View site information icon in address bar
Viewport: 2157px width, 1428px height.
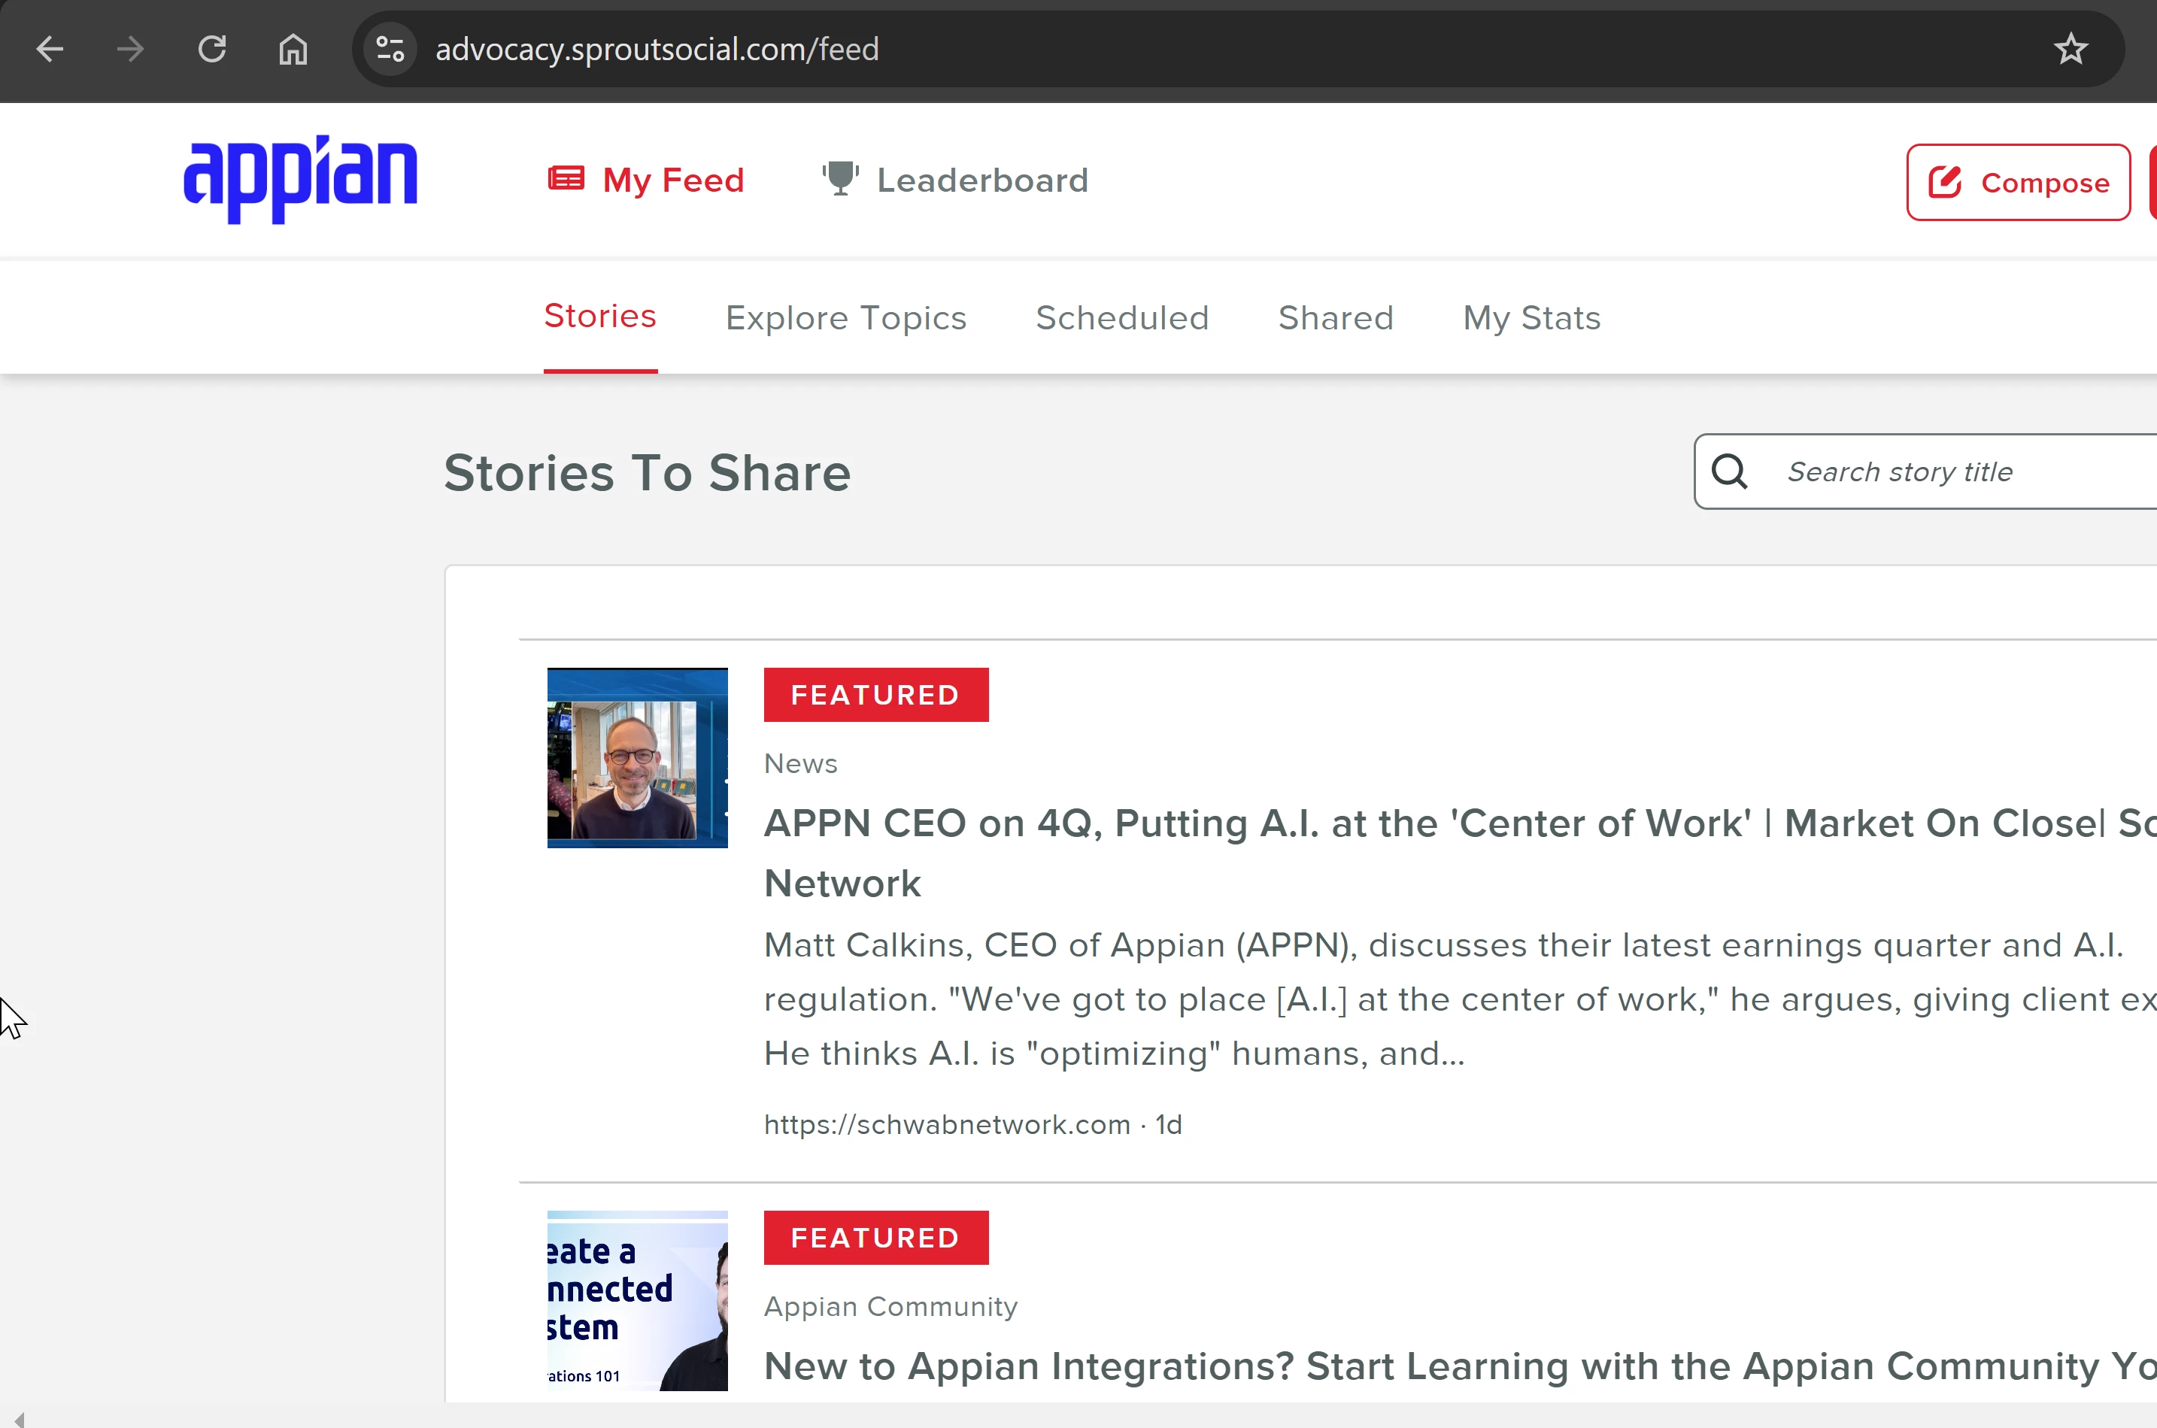point(390,49)
